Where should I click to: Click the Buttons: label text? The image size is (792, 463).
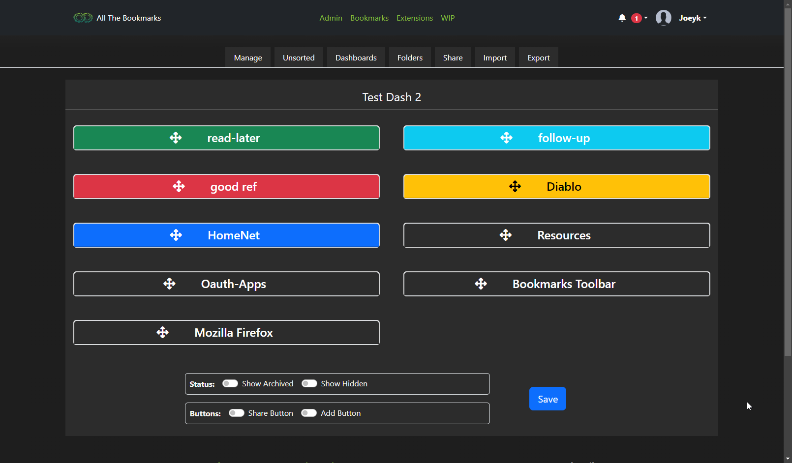click(x=205, y=413)
